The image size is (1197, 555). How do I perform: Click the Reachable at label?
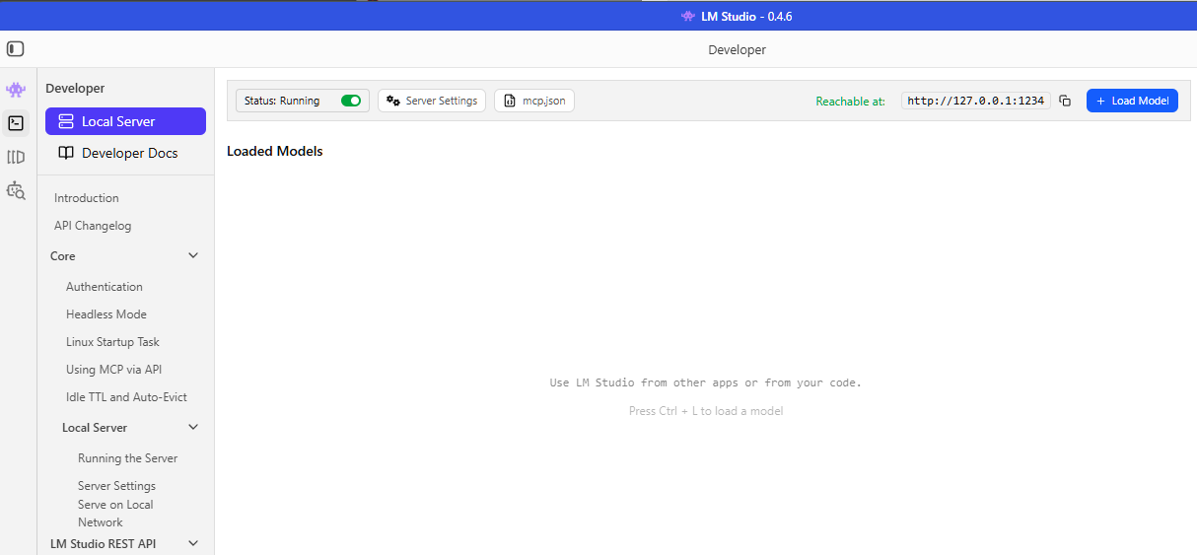coord(850,101)
